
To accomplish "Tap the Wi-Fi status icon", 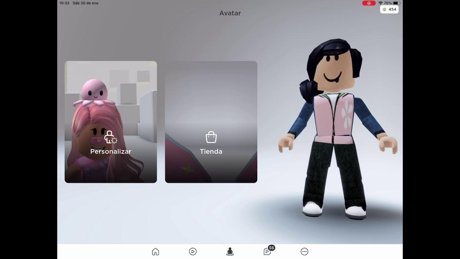I will [x=380, y=3].
